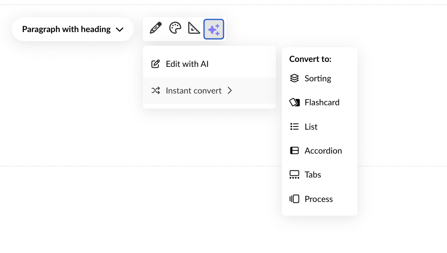The height and width of the screenshot is (253, 447).
Task: Click the Accordion panel icon
Action: pyautogui.click(x=295, y=150)
